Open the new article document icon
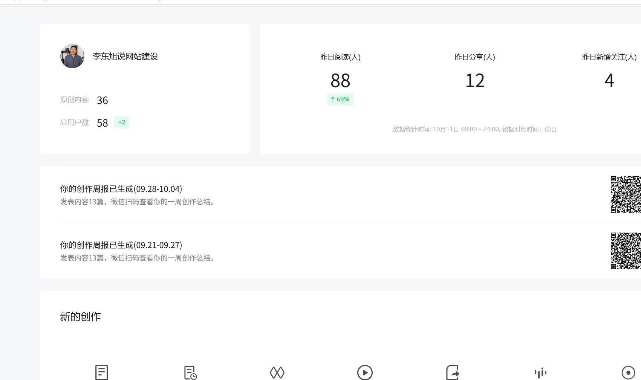The height and width of the screenshot is (380, 641). (101, 372)
